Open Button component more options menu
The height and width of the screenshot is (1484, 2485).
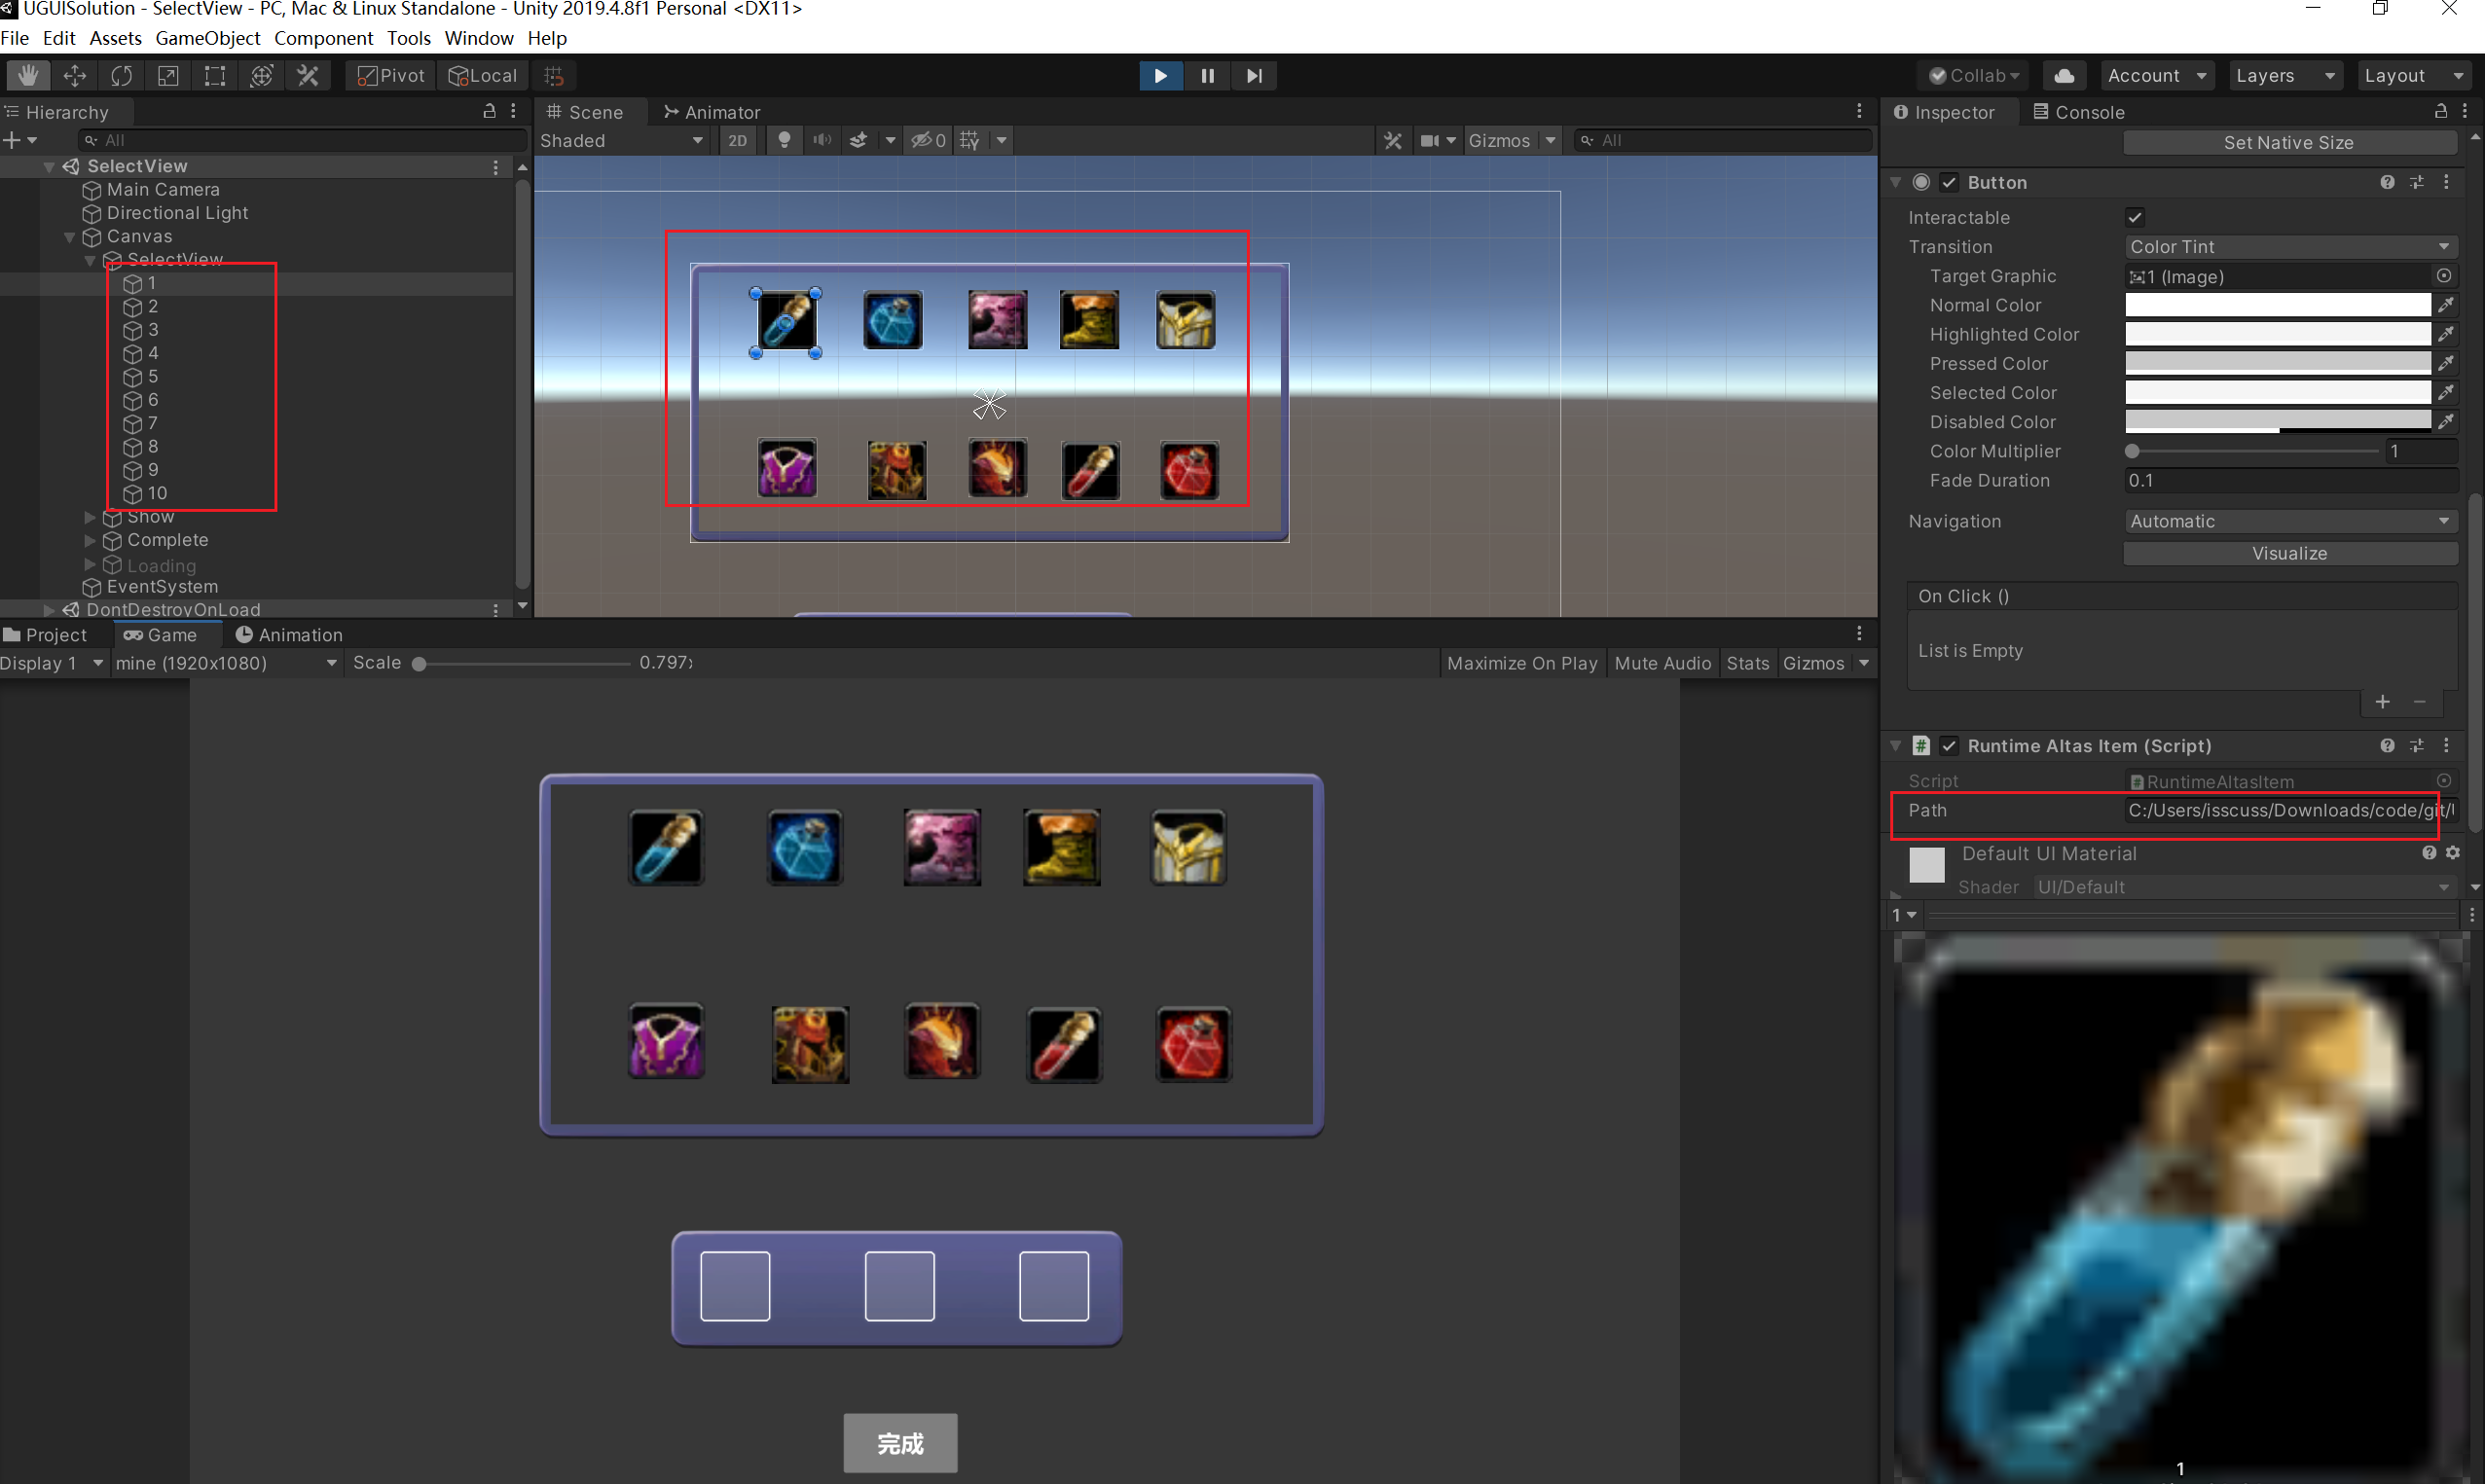[x=2446, y=182]
